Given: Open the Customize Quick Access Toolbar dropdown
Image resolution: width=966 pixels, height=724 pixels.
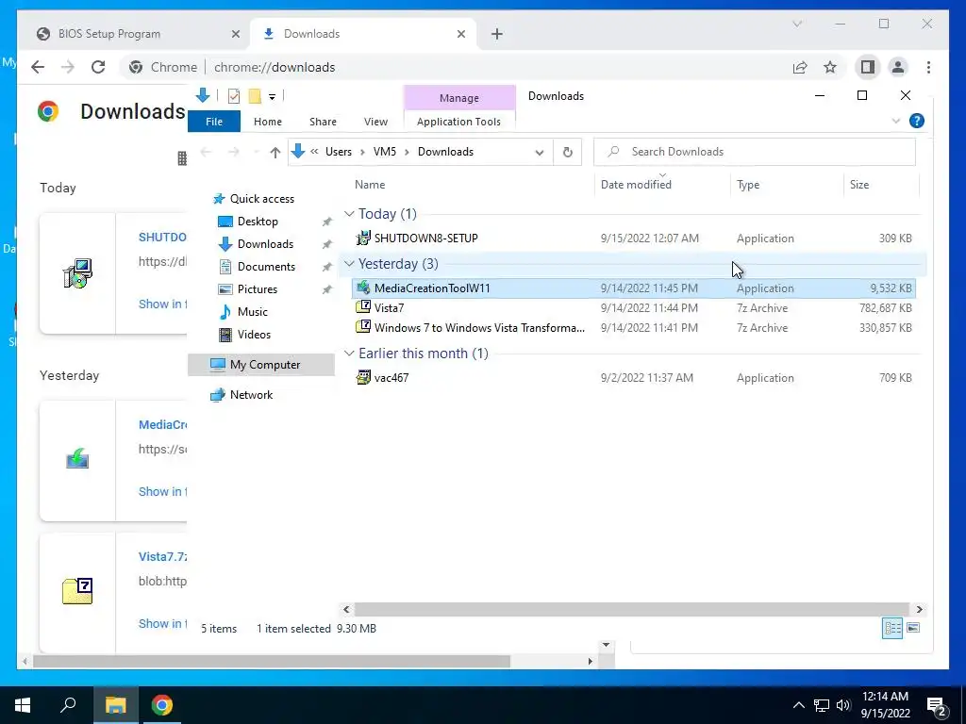Looking at the screenshot, I should 272,97.
